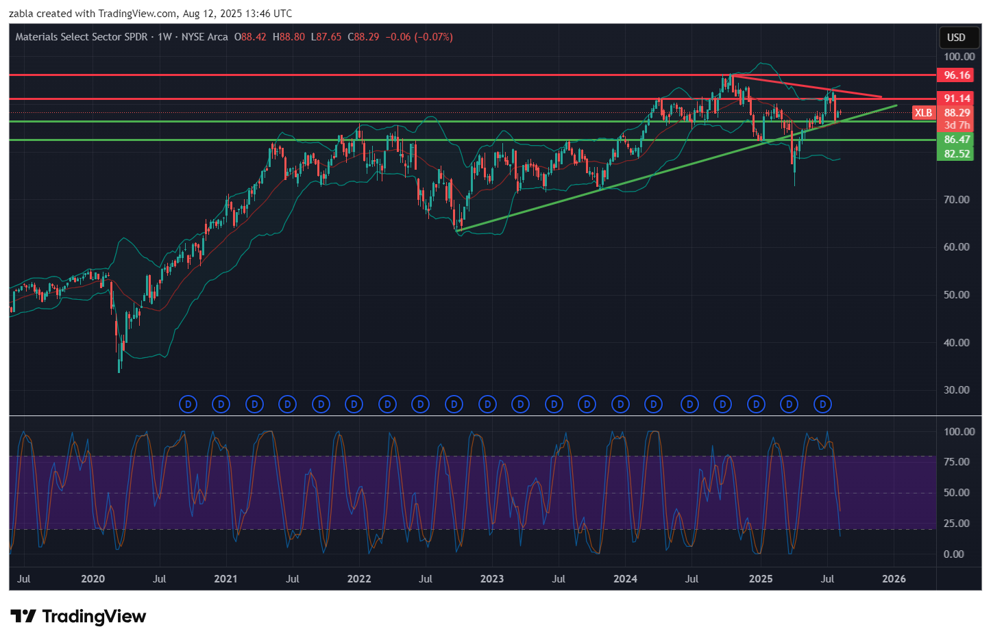Image resolution: width=991 pixels, height=642 pixels.
Task: Click the red 96.16 resistance price label
Action: pos(957,75)
